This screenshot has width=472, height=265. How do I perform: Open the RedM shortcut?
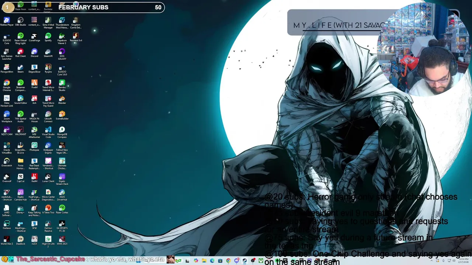click(34, 178)
